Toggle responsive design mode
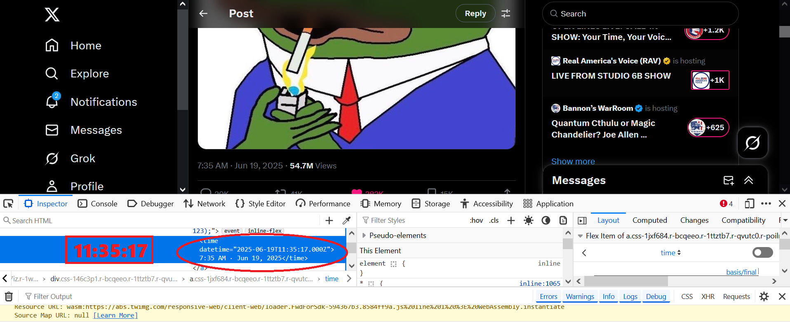Viewport: 790px width, 322px height. (750, 204)
